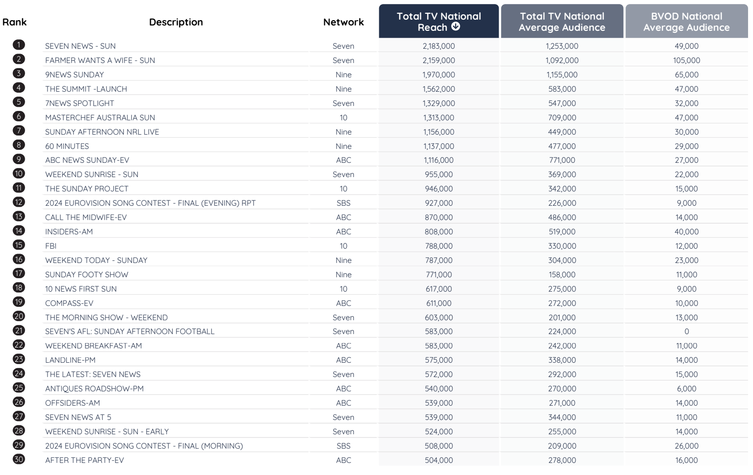Select Eurovision FINAL (MORNING) title
753x475 pixels.
(144, 446)
